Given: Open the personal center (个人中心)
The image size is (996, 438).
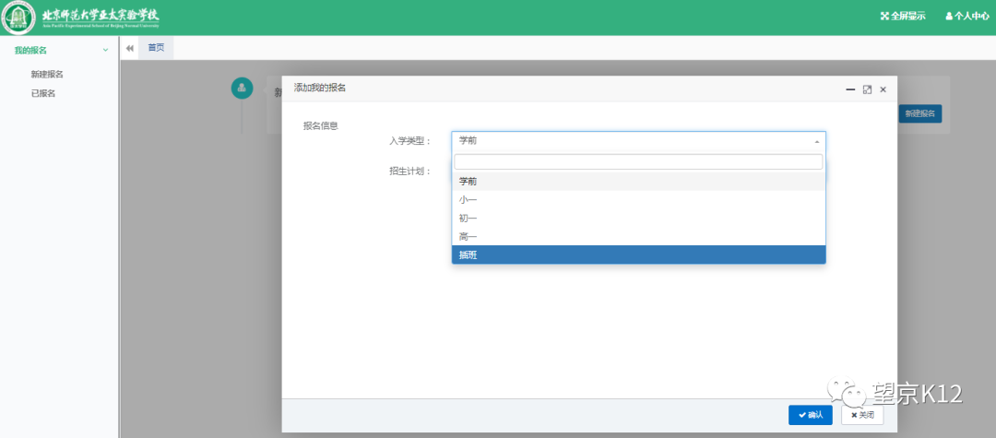Looking at the screenshot, I should coord(967,17).
